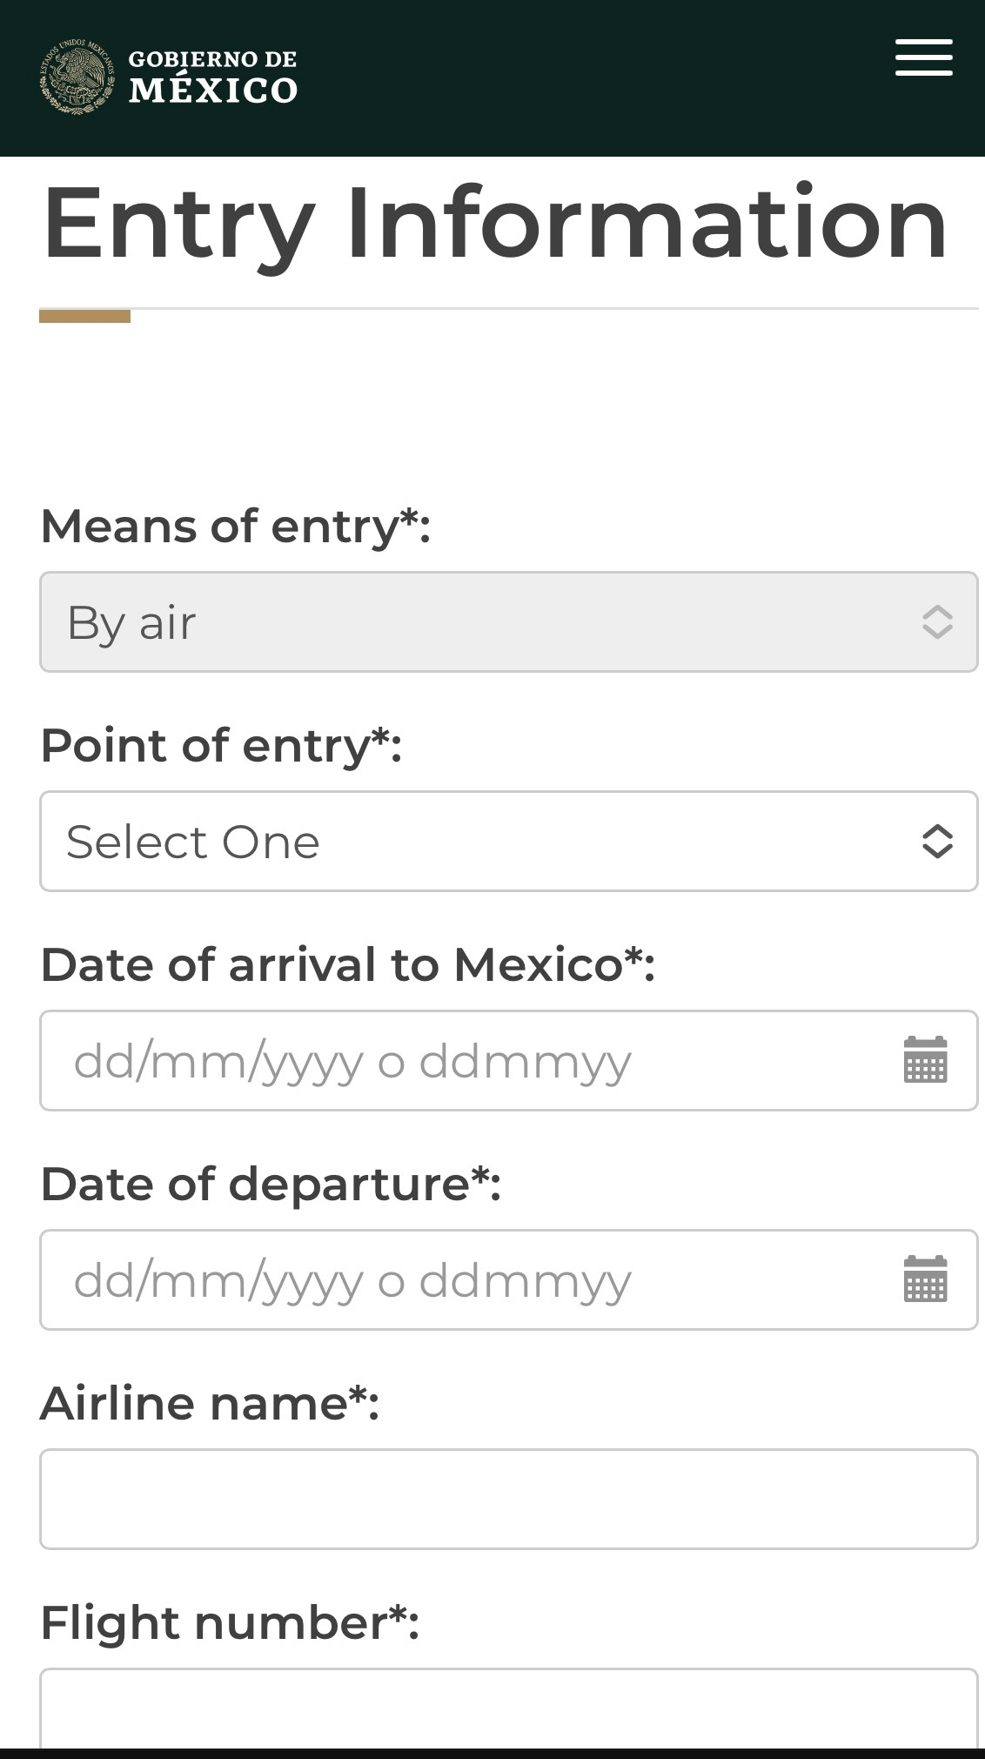
Task: Open calendar picker for departure date
Action: [925, 1279]
